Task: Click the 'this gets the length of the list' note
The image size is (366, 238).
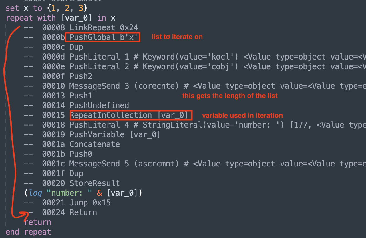Action: pyautogui.click(x=230, y=96)
